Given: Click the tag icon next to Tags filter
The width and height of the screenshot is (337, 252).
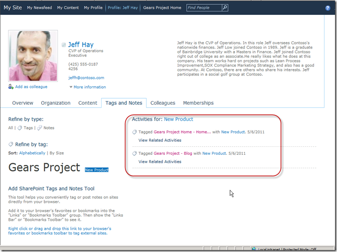Looking at the screenshot, I should (20, 128).
